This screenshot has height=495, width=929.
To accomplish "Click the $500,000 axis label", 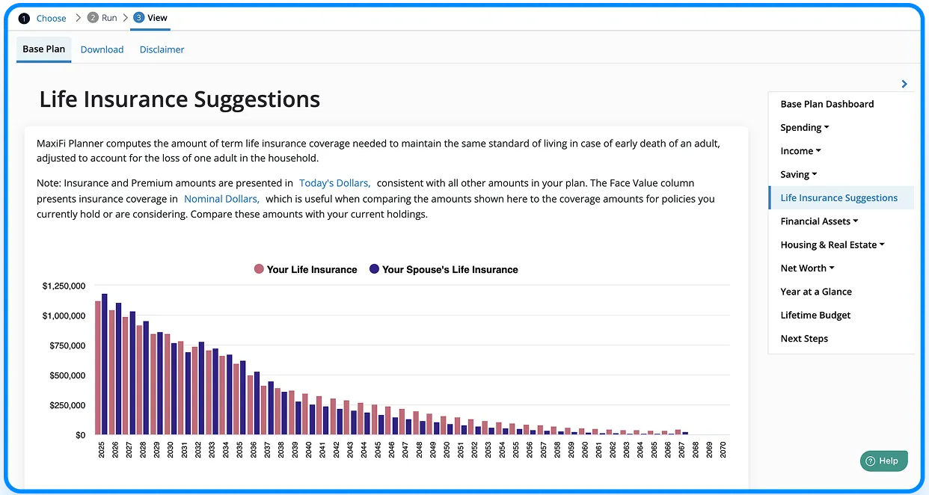I will click(67, 375).
